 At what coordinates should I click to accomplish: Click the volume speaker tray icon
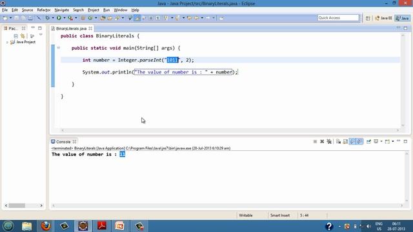tap(368, 226)
